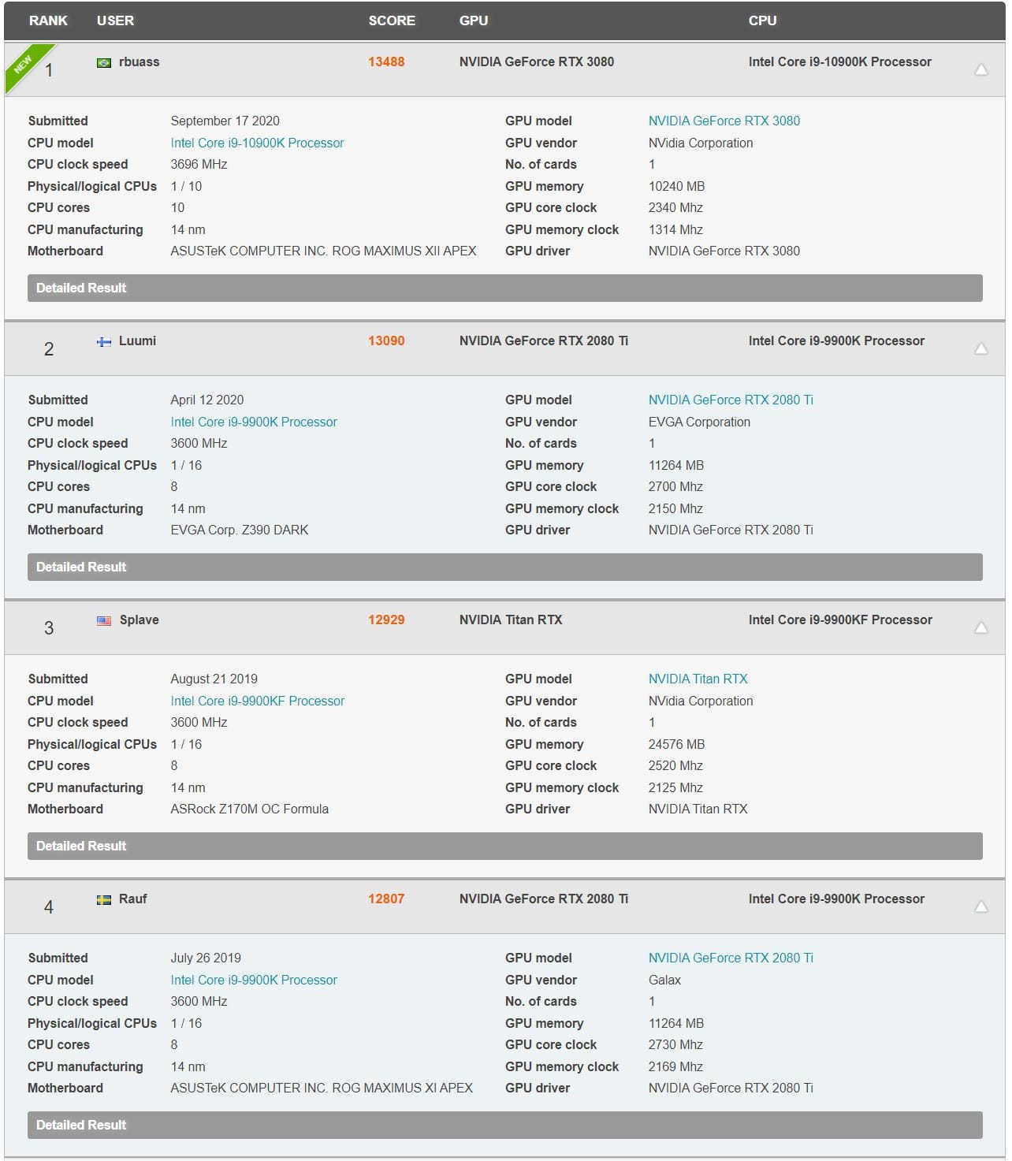Collapse the rank 2 Luumi result
Screen dimensions: 1012x1161
(x=981, y=348)
